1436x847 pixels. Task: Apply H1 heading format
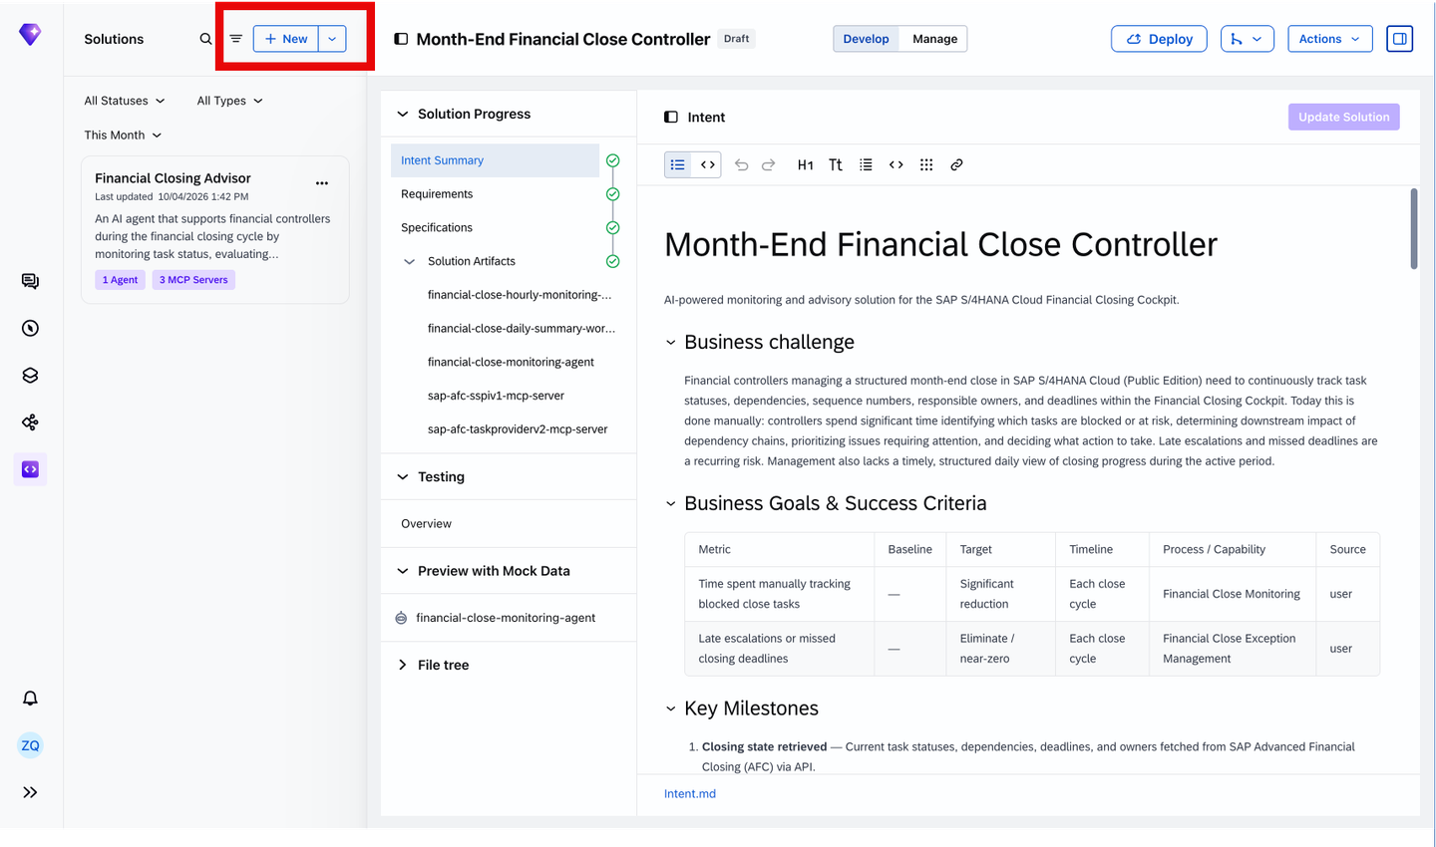tap(805, 164)
